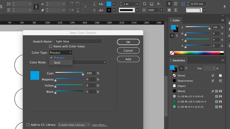Click the Yellow slider in the dialog
Screen dimensions: 230x129
click(x=69, y=85)
